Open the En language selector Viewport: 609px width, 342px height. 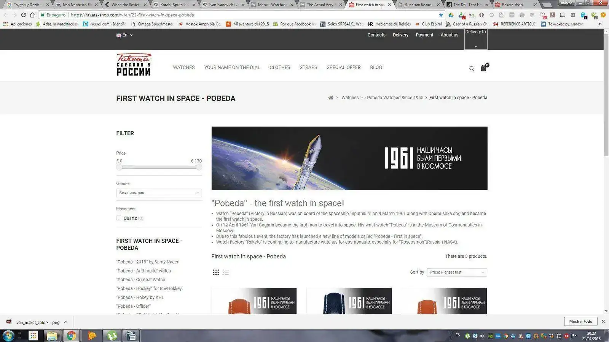(x=124, y=35)
